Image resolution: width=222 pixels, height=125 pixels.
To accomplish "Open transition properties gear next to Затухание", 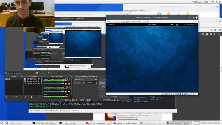I will click(x=96, y=80).
